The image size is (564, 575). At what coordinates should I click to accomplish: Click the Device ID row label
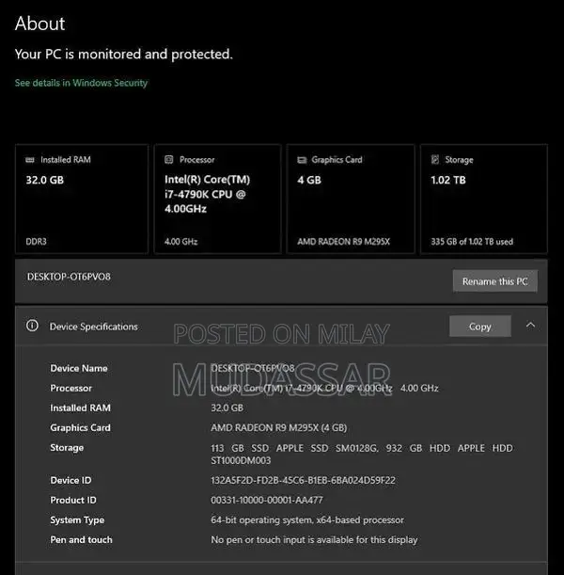coord(70,480)
